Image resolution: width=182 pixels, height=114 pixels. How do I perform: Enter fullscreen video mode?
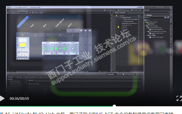click(179, 98)
